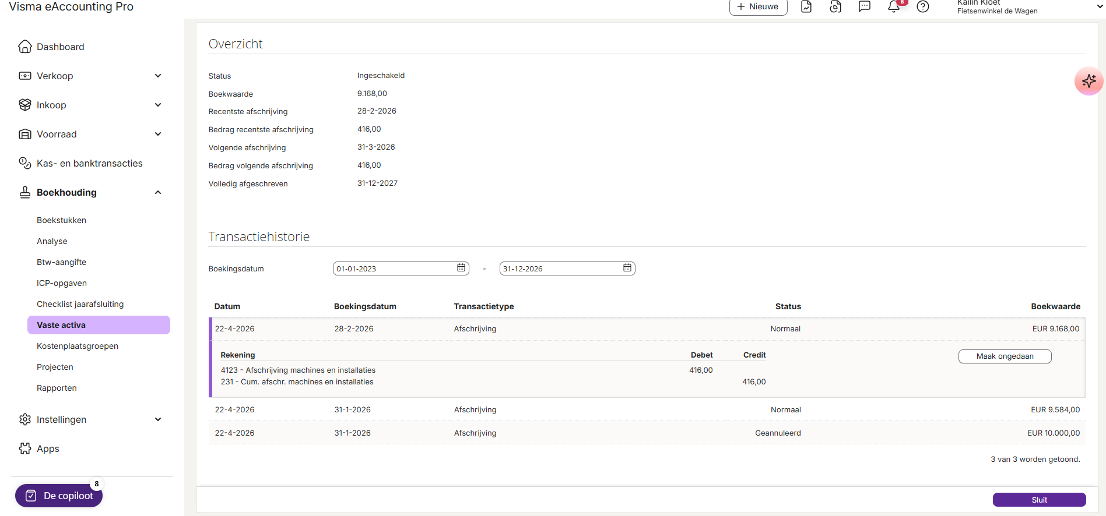Collapse the Boekhouding menu chevron

click(x=158, y=192)
